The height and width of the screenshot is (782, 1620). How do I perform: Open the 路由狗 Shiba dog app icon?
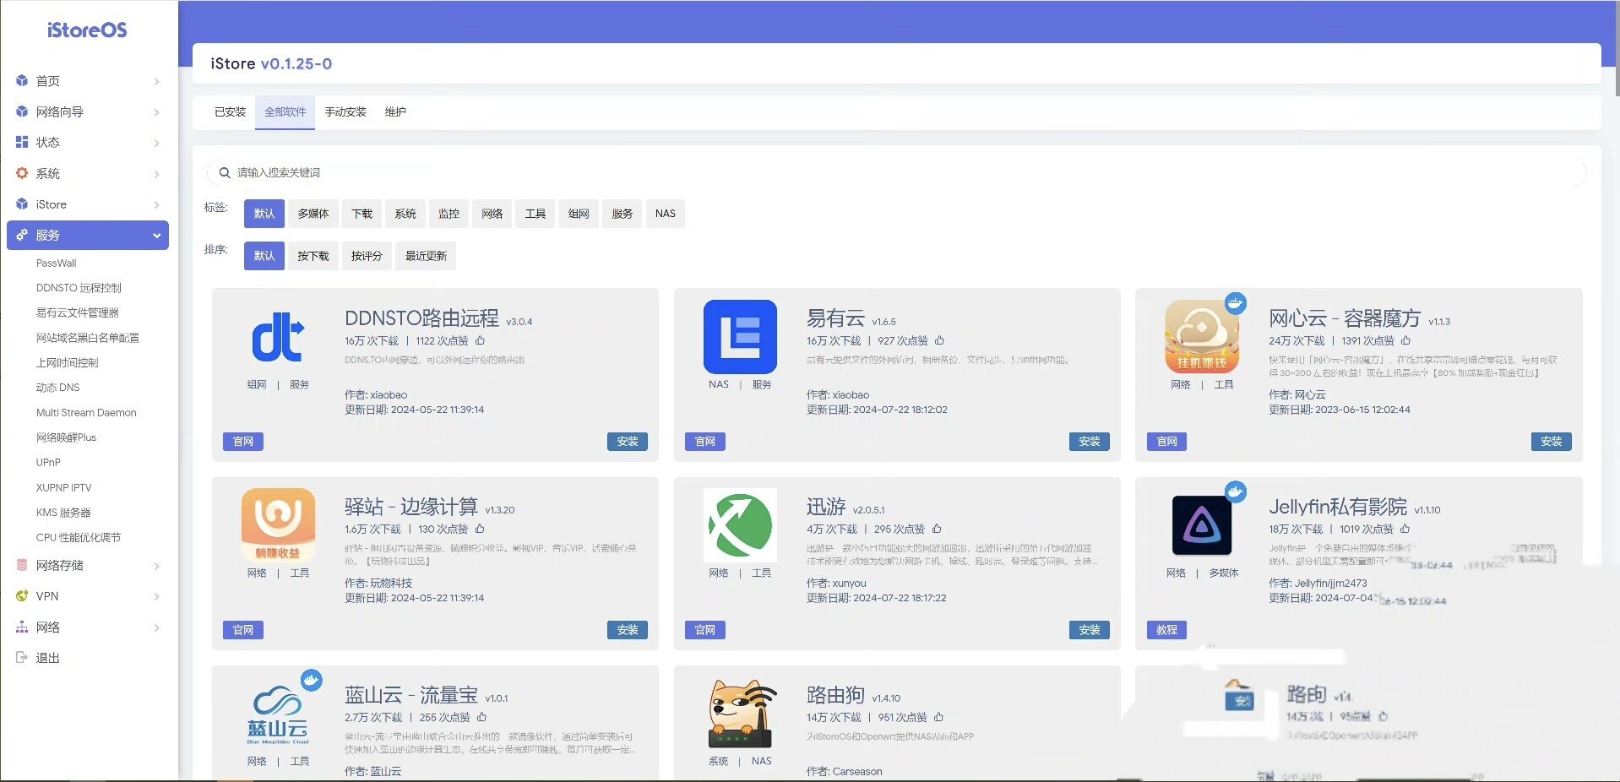[x=740, y=714]
